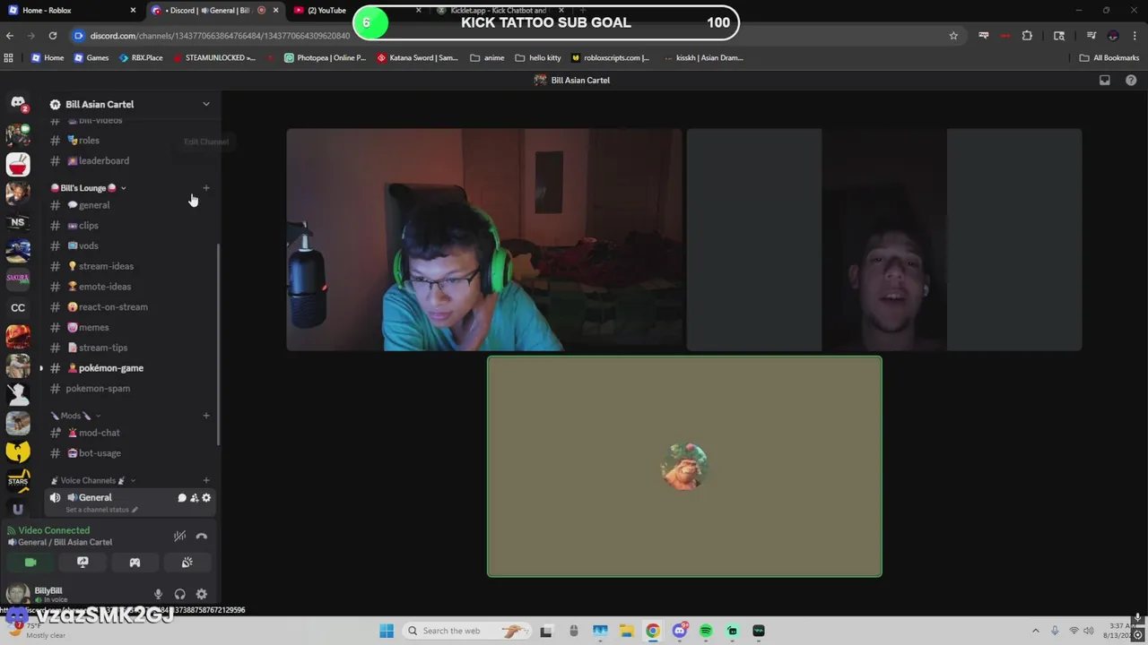Viewport: 1148px width, 645px height.
Task: Open STEAMUNLOCKED bookmark
Action: click(x=213, y=57)
